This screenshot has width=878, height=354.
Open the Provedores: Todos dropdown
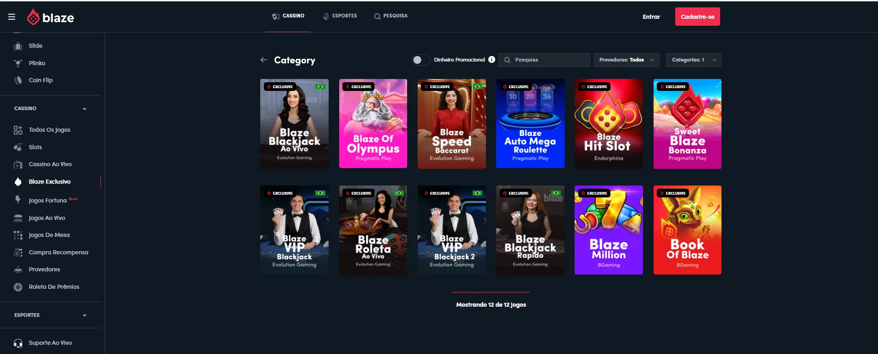626,60
